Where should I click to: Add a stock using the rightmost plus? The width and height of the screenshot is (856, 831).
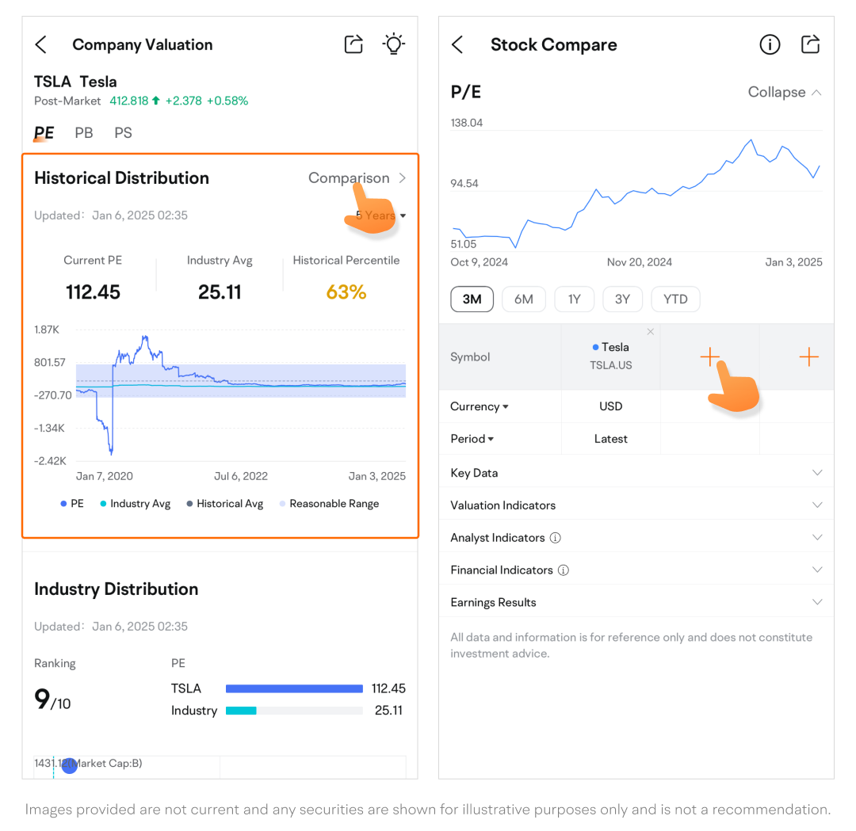click(808, 357)
